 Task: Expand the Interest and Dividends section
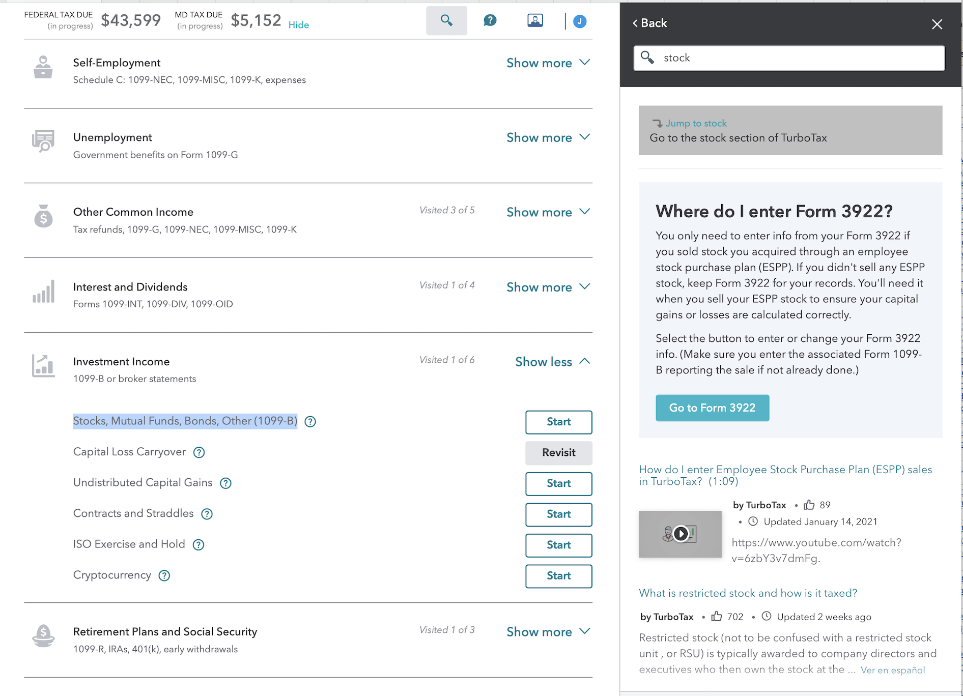(548, 287)
